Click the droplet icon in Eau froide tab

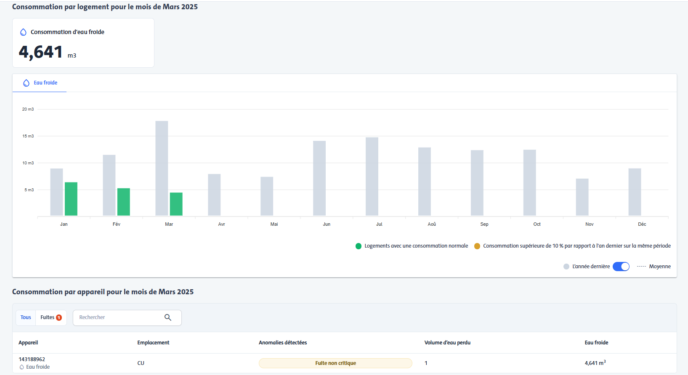tap(26, 83)
